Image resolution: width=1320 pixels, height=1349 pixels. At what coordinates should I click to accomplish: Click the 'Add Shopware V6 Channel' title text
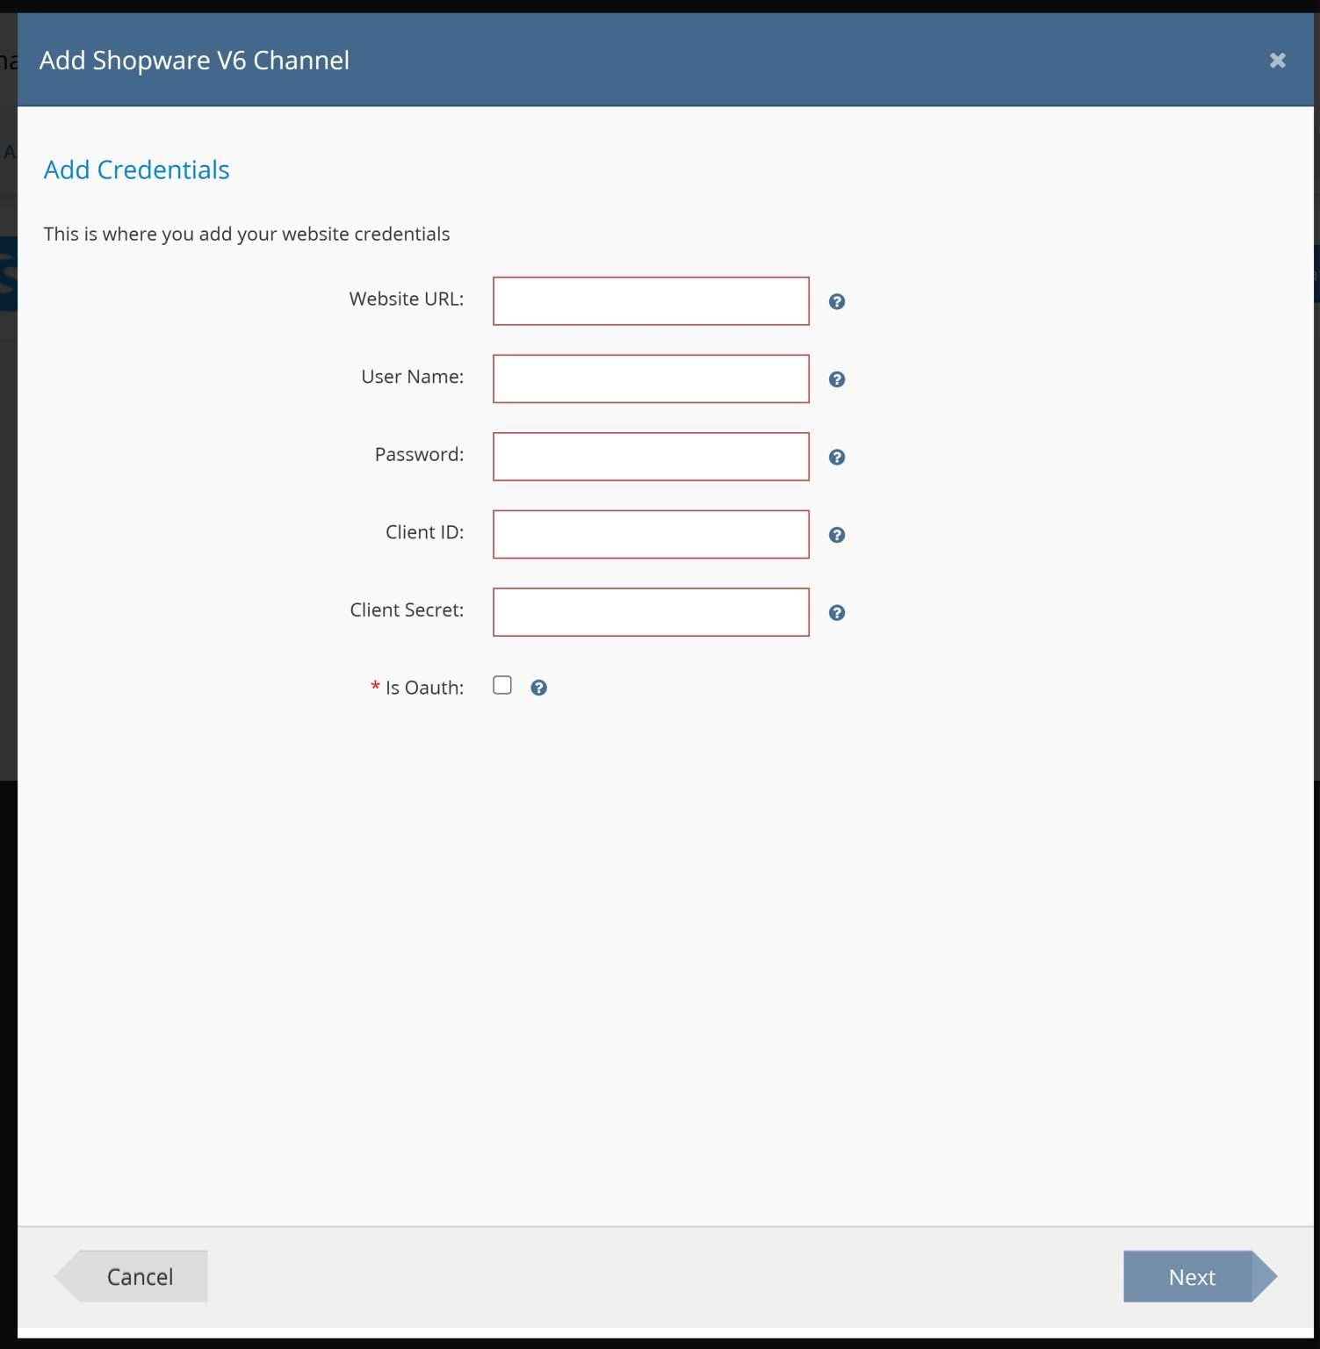point(194,60)
